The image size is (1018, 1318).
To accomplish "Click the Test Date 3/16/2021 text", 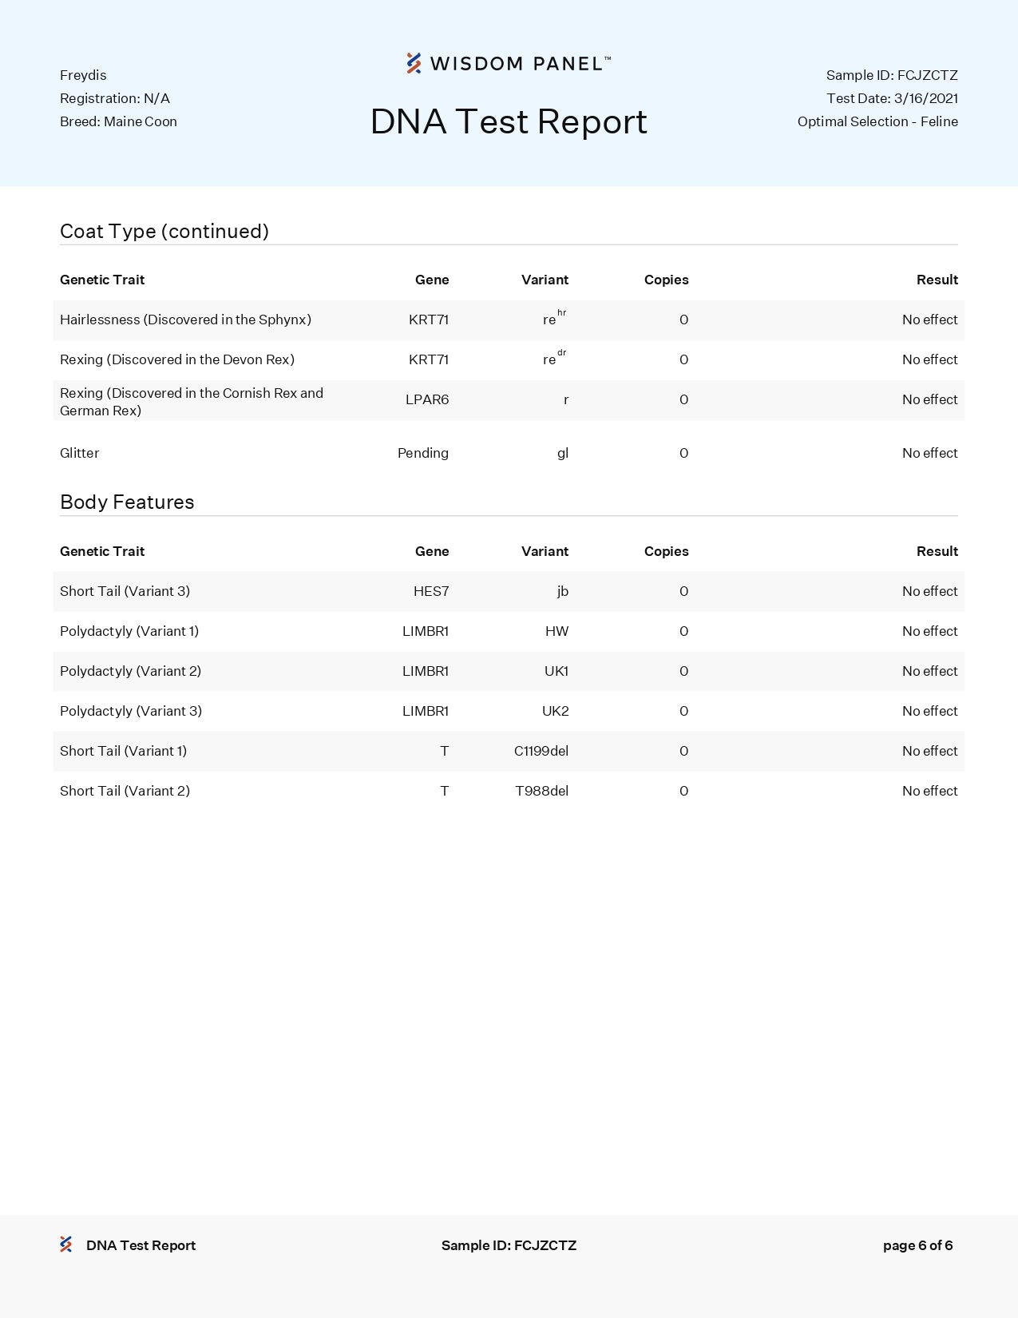I will (891, 98).
